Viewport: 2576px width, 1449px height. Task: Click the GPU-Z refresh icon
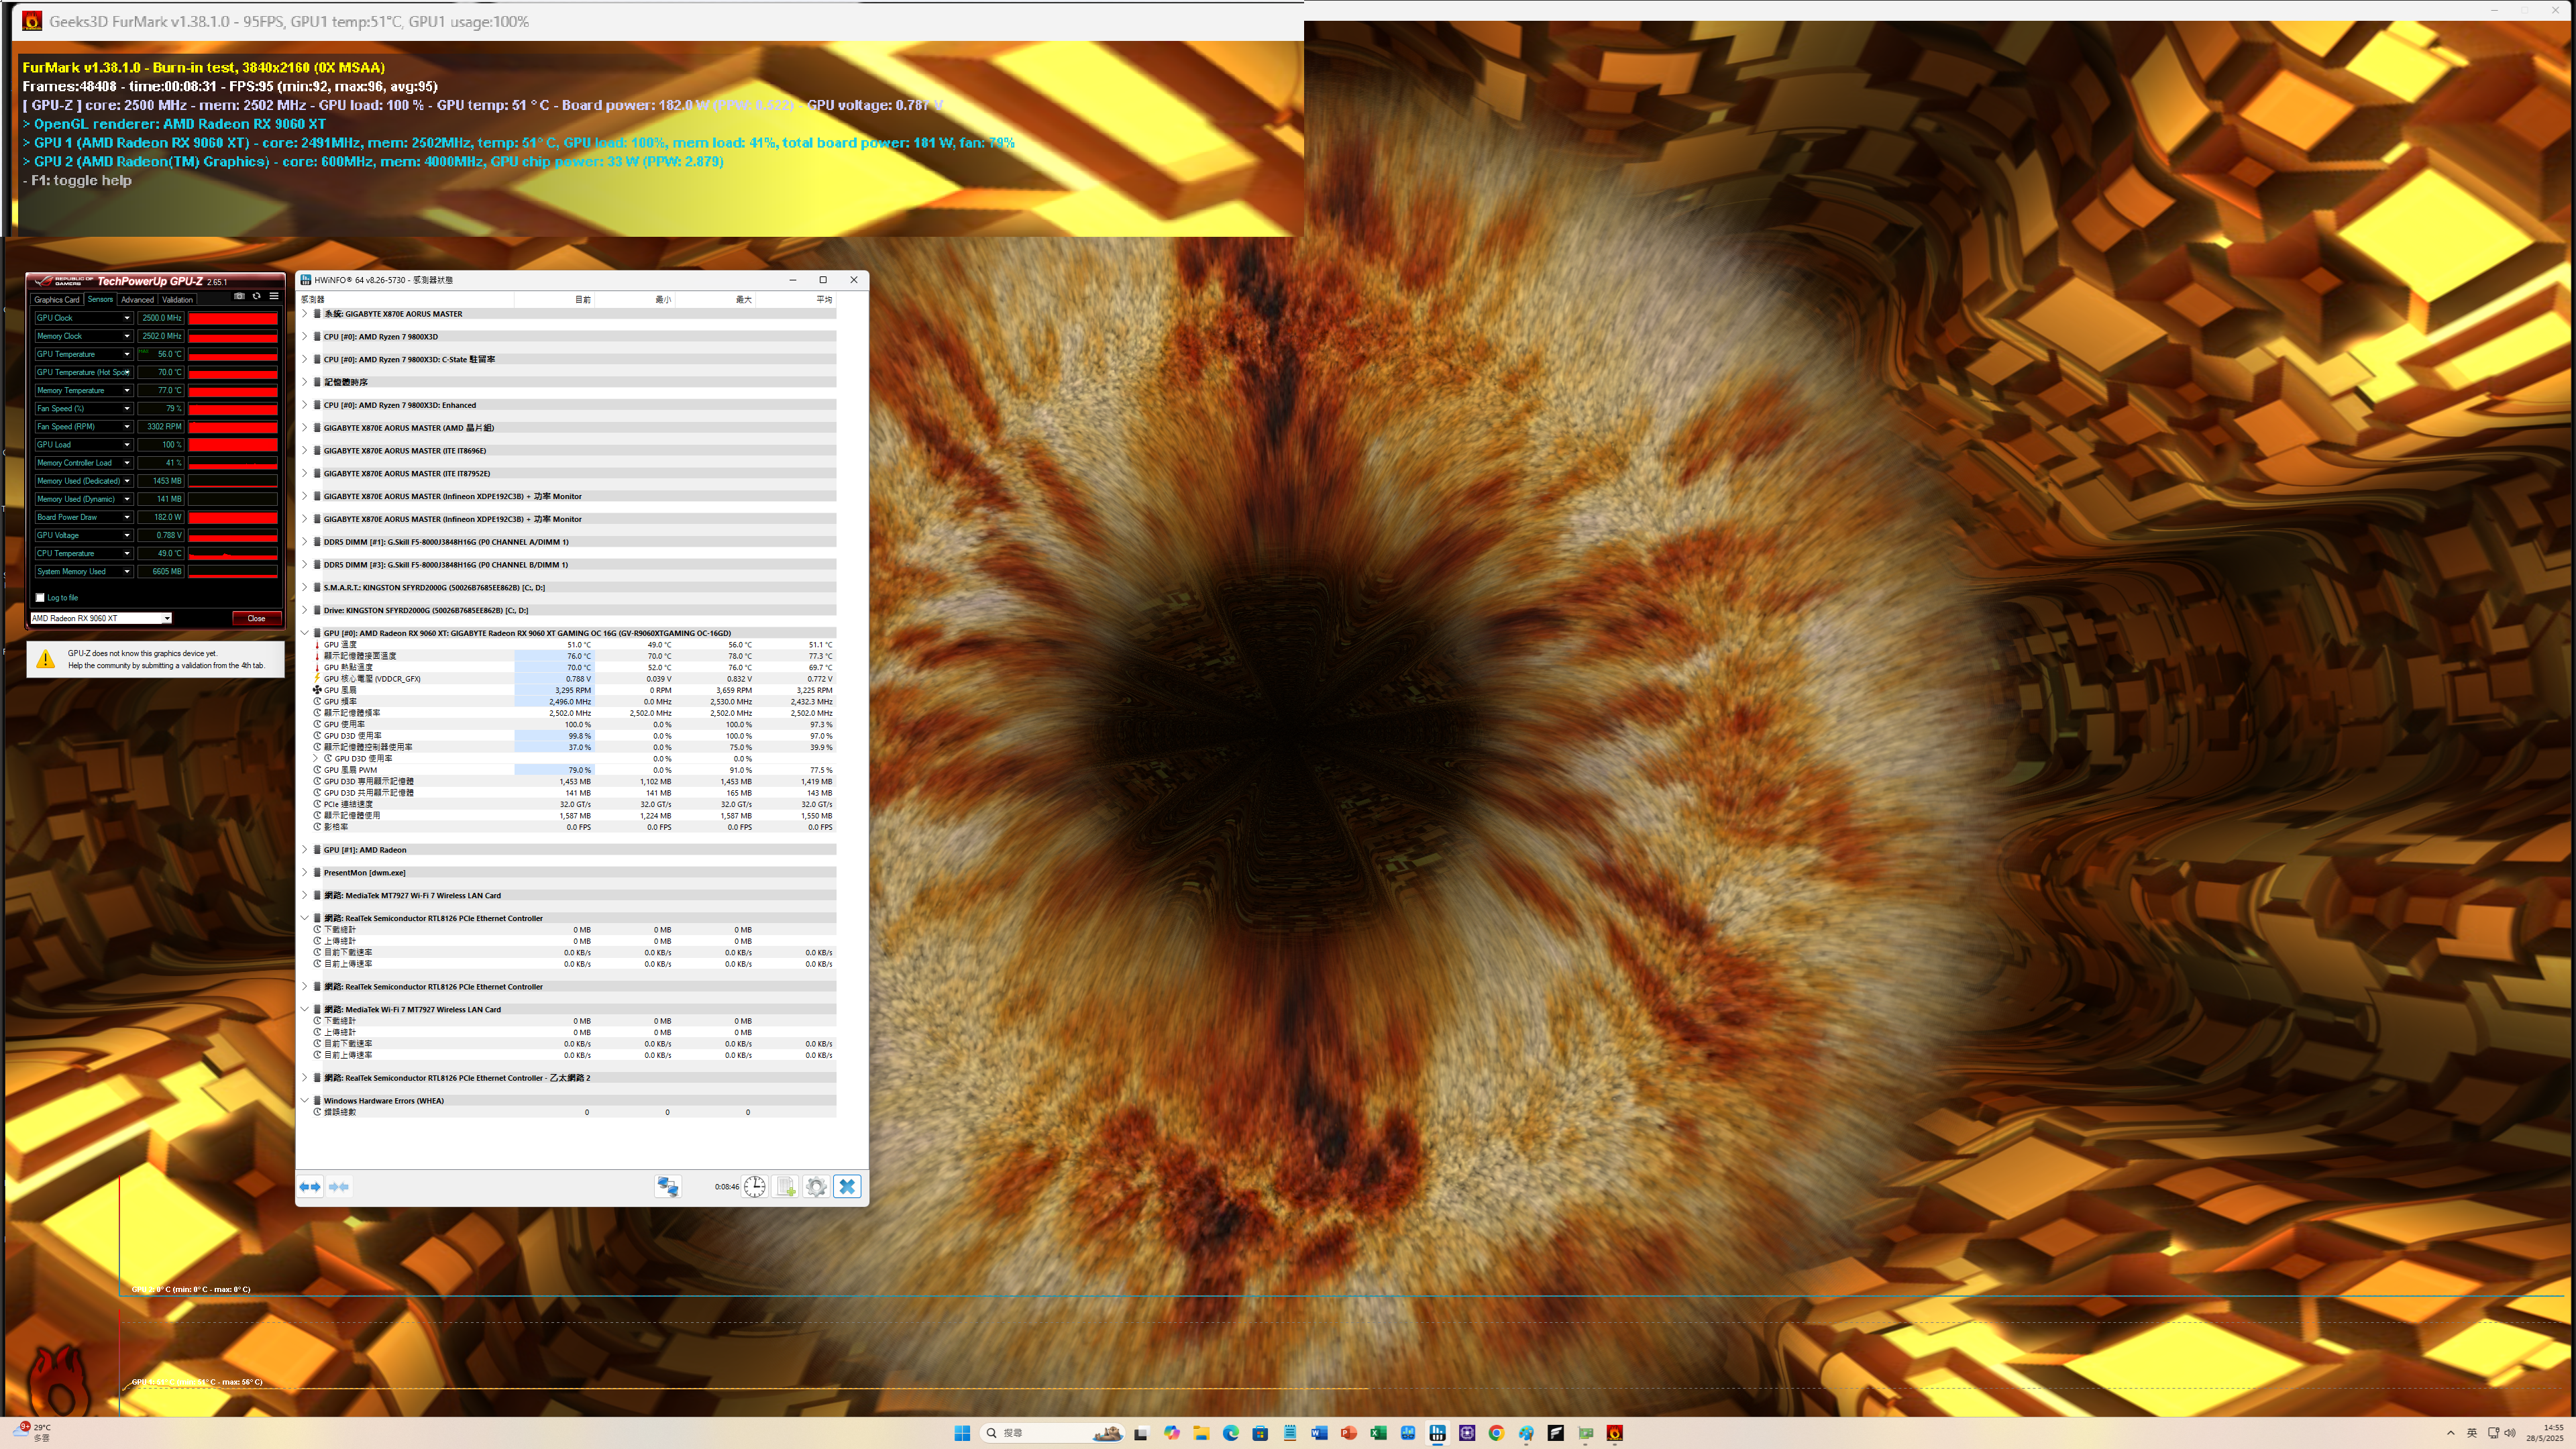pos(257,296)
